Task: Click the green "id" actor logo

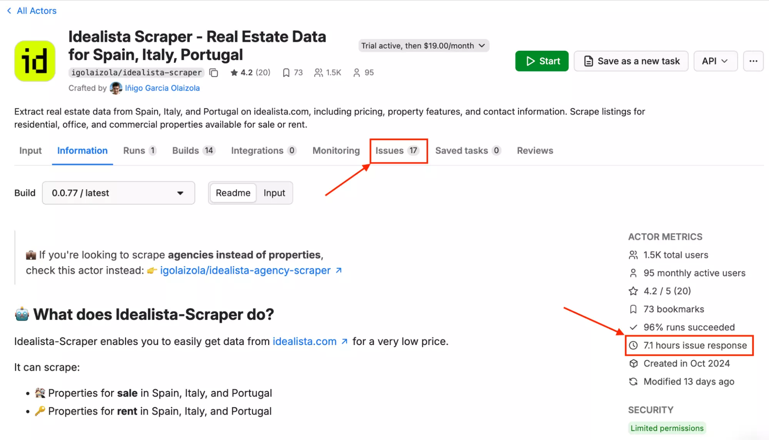Action: (x=35, y=61)
